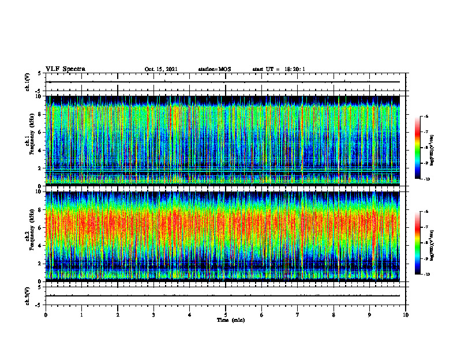The image size is (457, 353).
Task: Click time axis tick label '6'
Action: pos(262,315)
